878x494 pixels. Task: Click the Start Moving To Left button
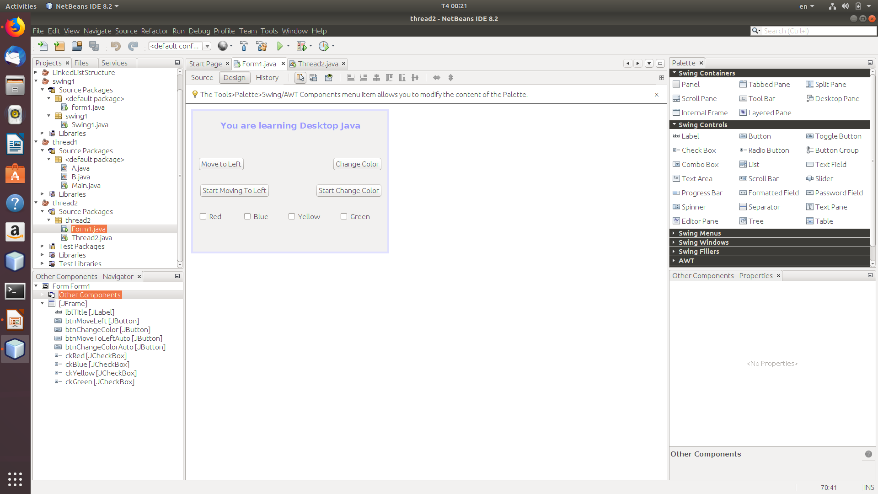(x=234, y=191)
